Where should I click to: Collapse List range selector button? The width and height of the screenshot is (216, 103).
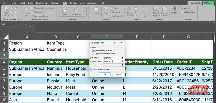(x=122, y=58)
